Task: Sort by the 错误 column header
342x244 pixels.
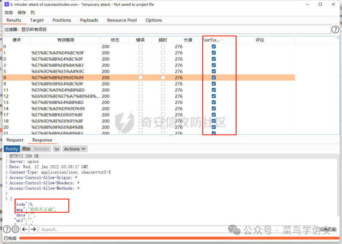Action: 140,40
